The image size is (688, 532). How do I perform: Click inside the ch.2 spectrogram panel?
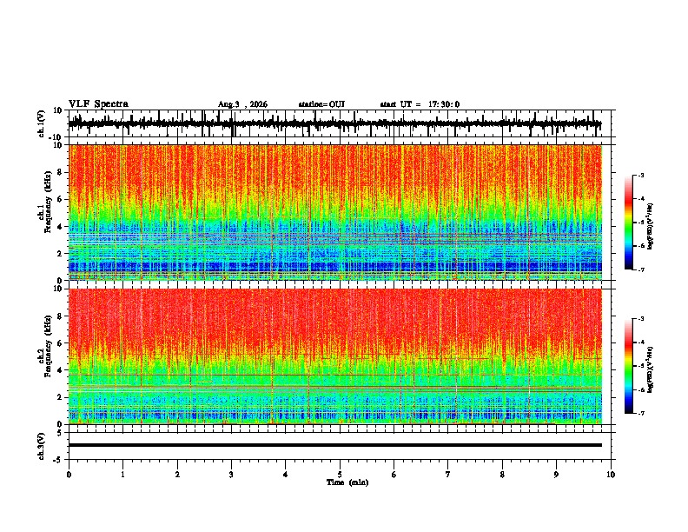335,356
